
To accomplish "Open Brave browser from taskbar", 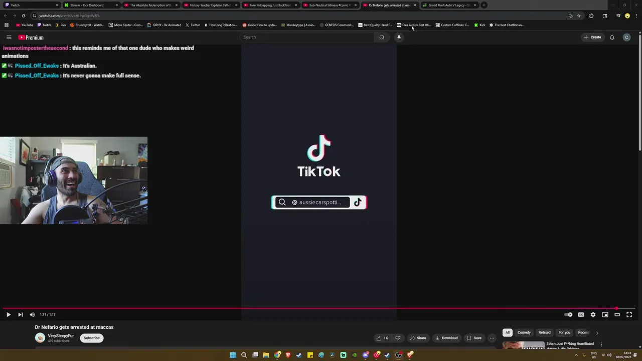I will pyautogui.click(x=288, y=355).
